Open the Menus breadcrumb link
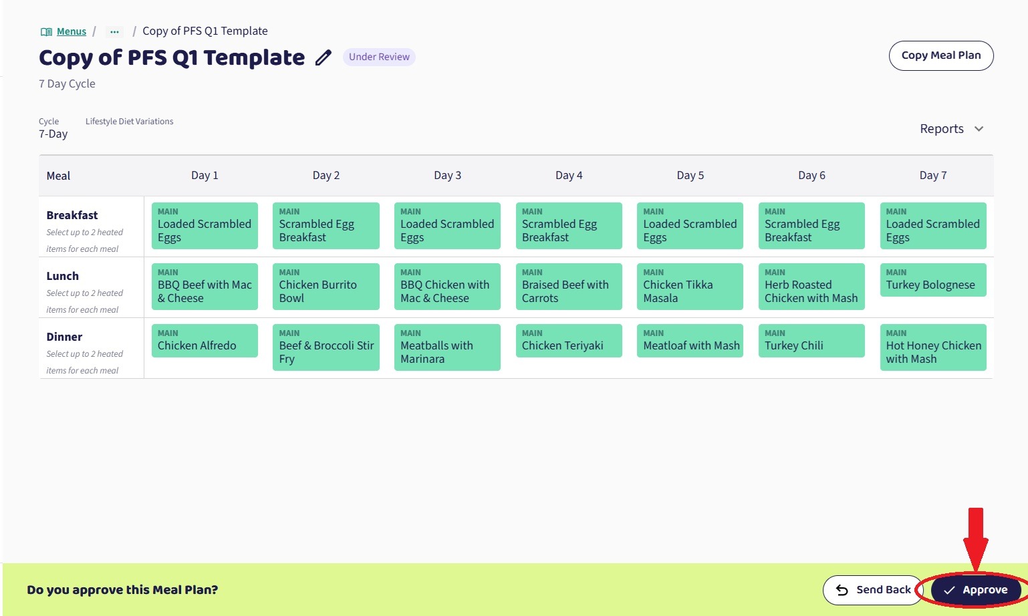1028x616 pixels. 72,31
